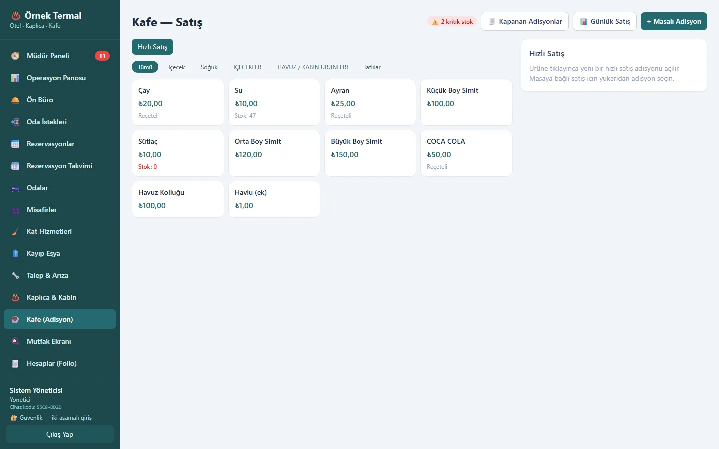719x449 pixels.
Task: Add Büyük Boy Simit to sale
Action: (370, 153)
